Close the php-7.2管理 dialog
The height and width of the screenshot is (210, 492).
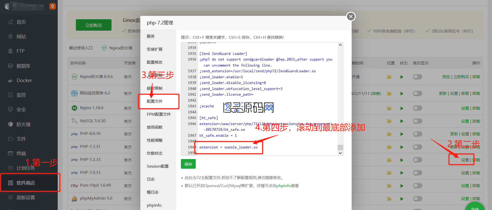click(x=351, y=17)
